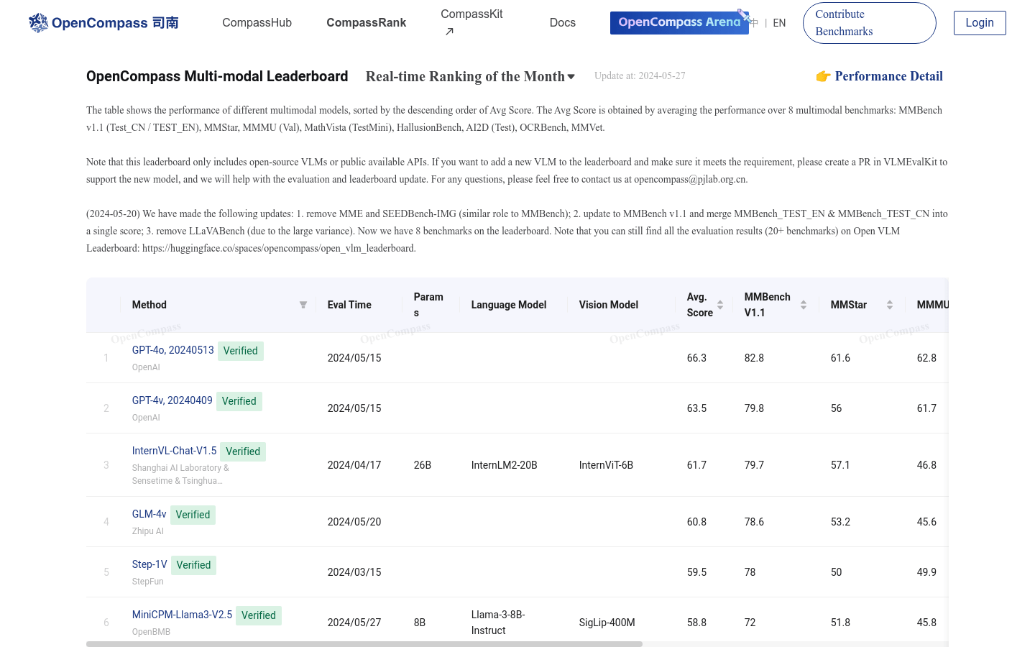Open the GPT-4v, 20240409 model link
Image resolution: width=1035 pixels, height=647 pixels.
pos(172,400)
